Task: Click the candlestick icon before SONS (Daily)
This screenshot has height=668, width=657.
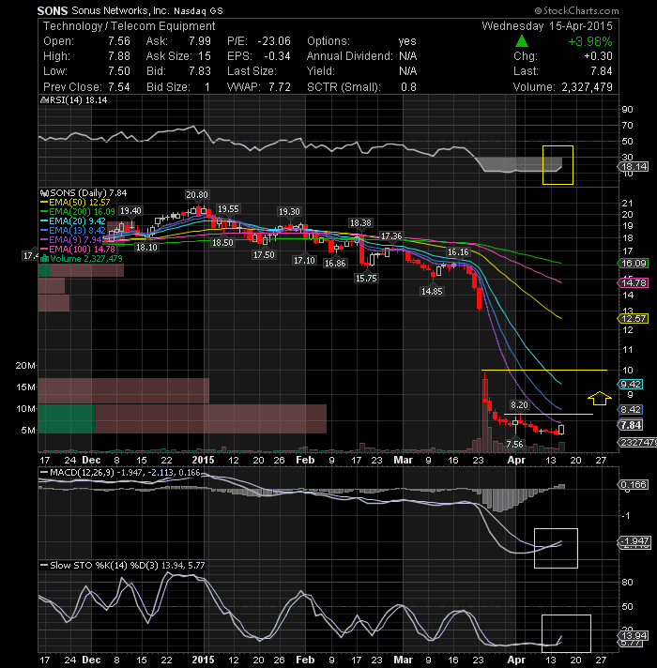Action: [x=44, y=193]
